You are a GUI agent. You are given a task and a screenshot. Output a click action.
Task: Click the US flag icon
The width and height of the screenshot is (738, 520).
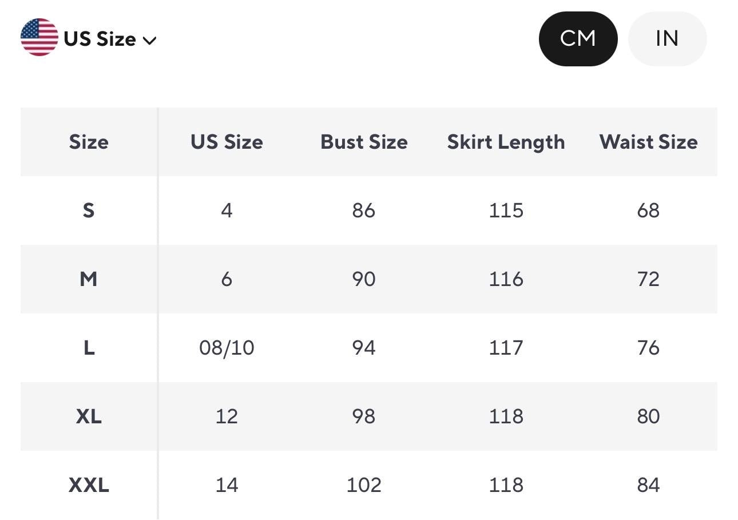click(x=39, y=37)
